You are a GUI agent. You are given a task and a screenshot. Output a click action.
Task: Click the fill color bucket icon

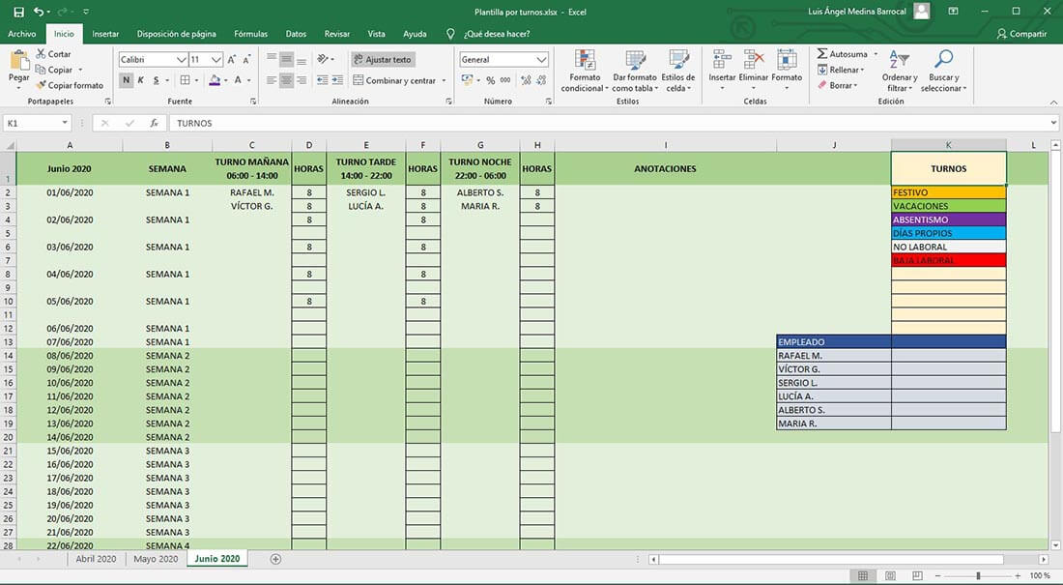pos(215,80)
